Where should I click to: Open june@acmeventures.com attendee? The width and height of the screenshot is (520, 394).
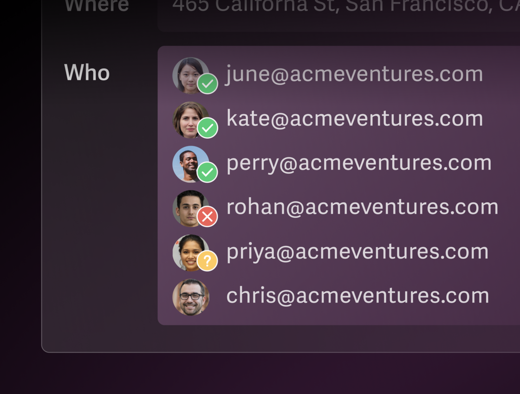354,74
